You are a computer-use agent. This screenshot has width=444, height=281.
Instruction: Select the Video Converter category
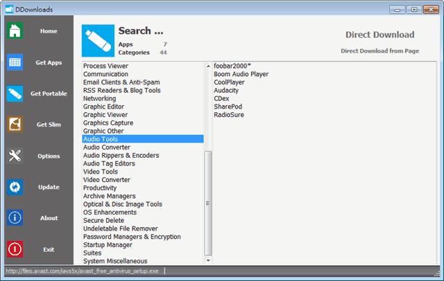click(x=107, y=180)
